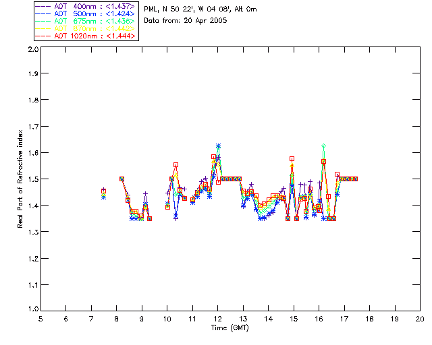Click the PML station location header text
The image size is (432, 345).
click(x=200, y=9)
